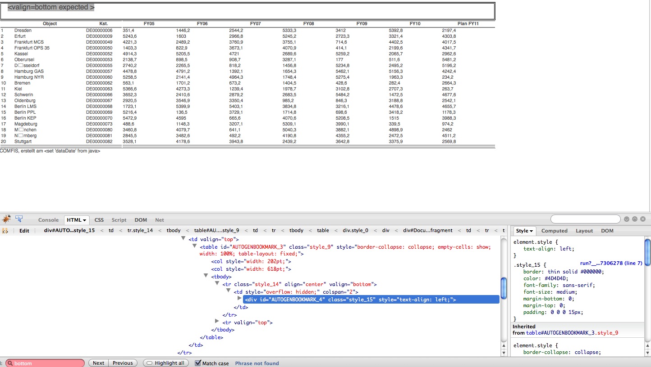
Task: Click the Edit button in HTML panel
Action: 24,231
